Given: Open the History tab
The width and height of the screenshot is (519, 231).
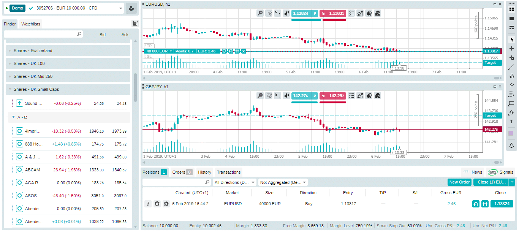Looking at the screenshot, I should 204,172.
